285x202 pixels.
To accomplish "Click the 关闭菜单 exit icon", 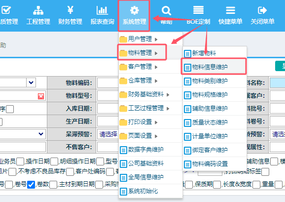I will click(x=262, y=10).
